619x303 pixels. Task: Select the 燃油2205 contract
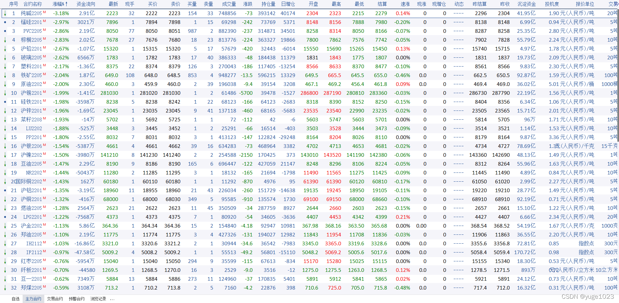[31, 208]
